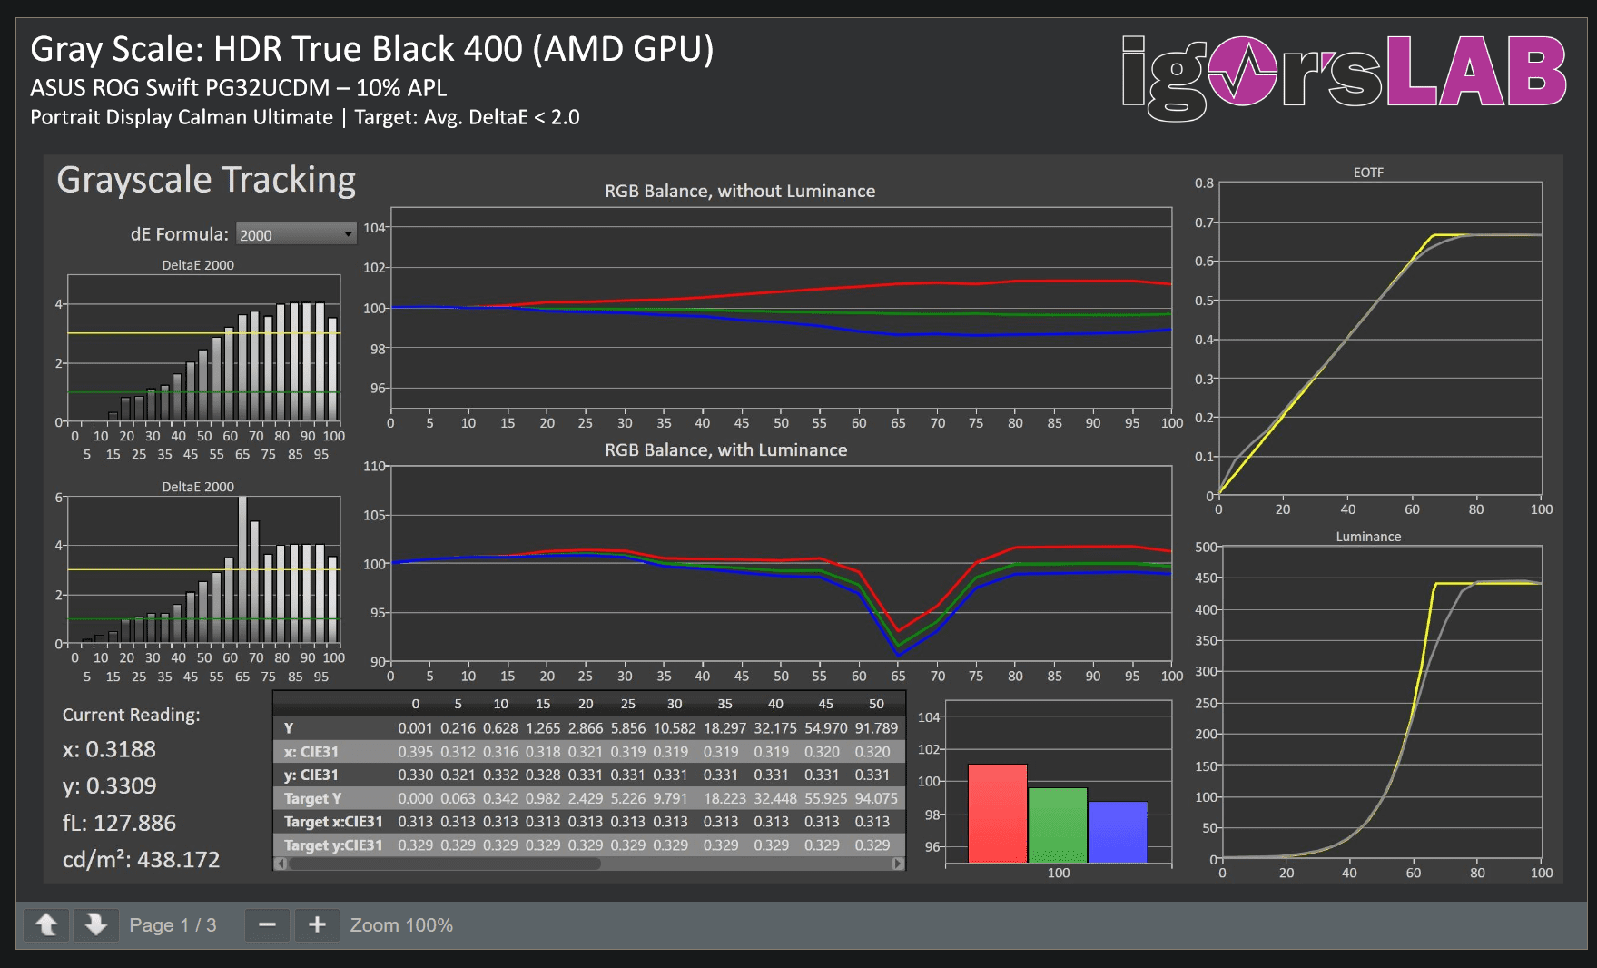Click the Target Y value 18.223 cell
This screenshot has width=1597, height=968.
[725, 799]
